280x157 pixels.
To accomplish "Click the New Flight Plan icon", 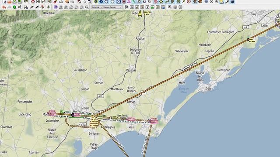I will (4, 2).
